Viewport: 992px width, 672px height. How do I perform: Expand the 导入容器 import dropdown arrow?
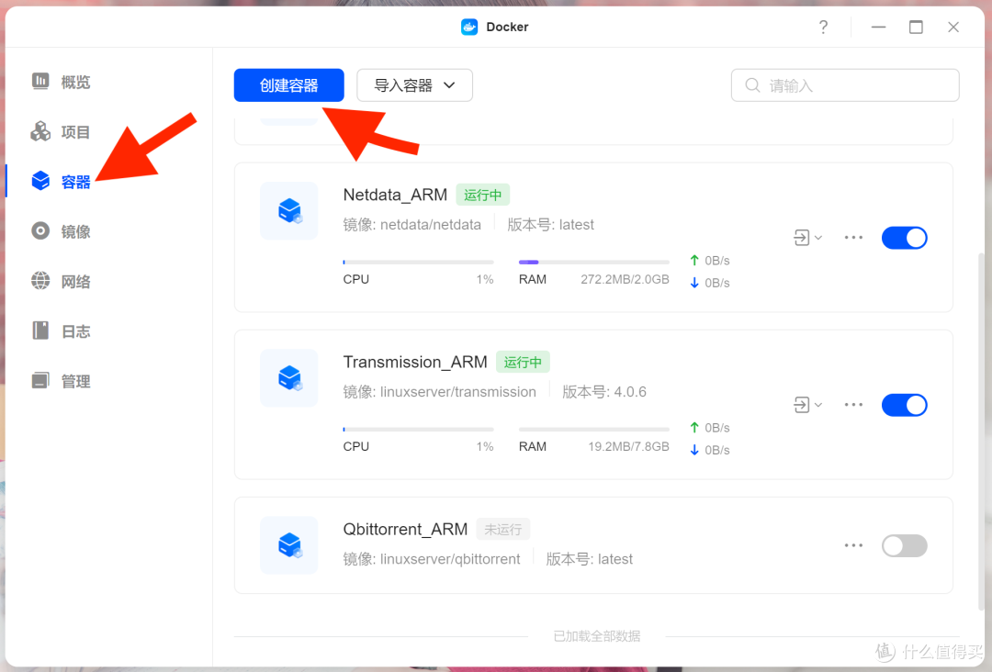click(x=449, y=84)
